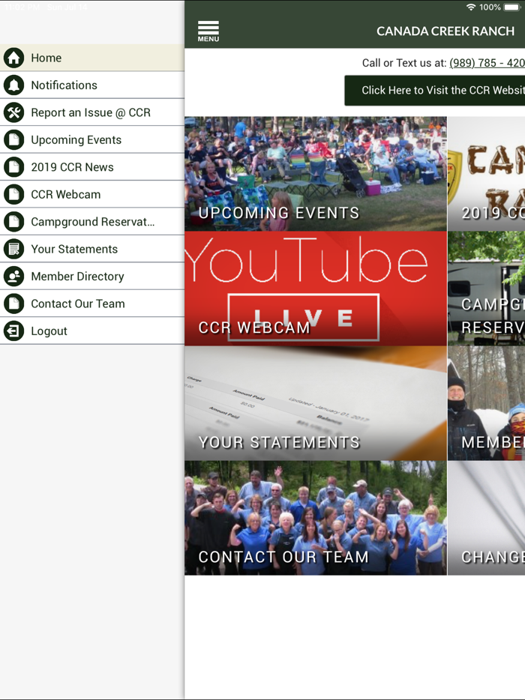Open Member Directory menu entry
Image resolution: width=525 pixels, height=700 pixels.
click(92, 277)
